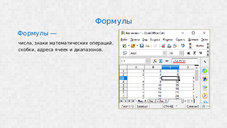The image size is (227, 128).
Task: Click the previous sheet navigation arrow
Action: 125,101
